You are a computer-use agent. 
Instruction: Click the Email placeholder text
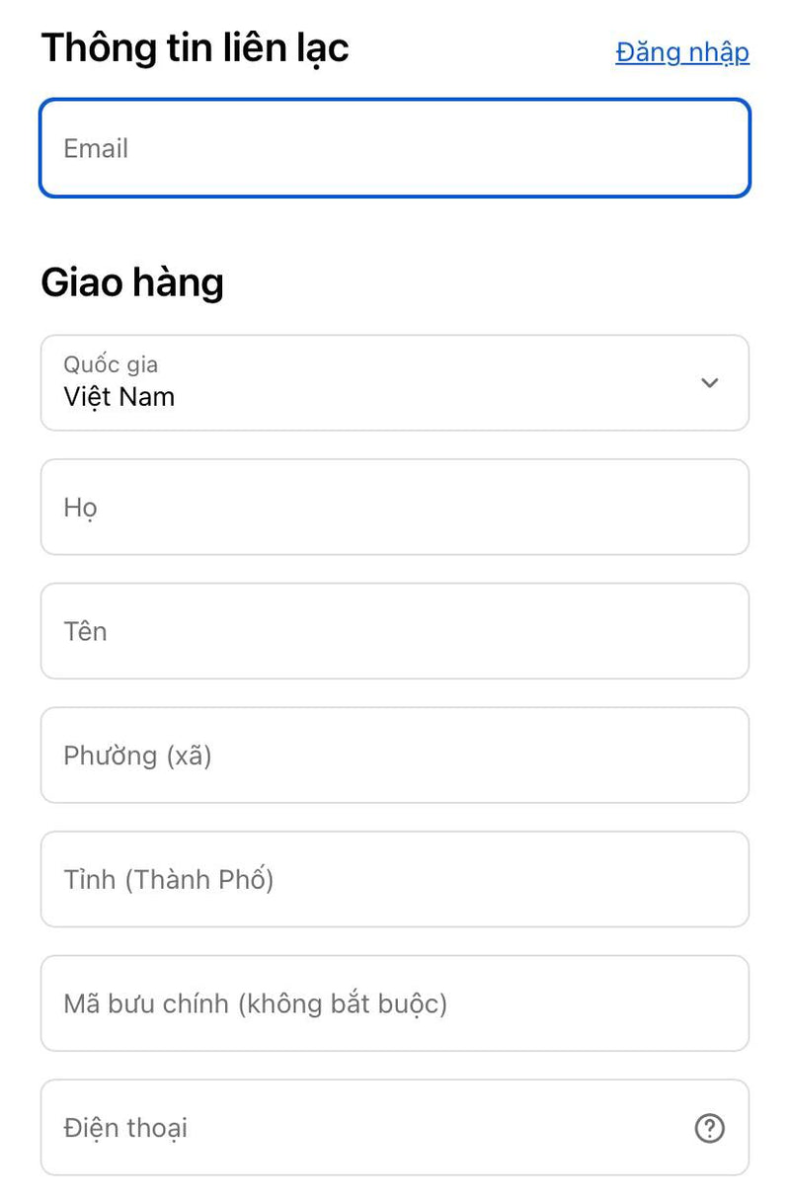click(96, 148)
